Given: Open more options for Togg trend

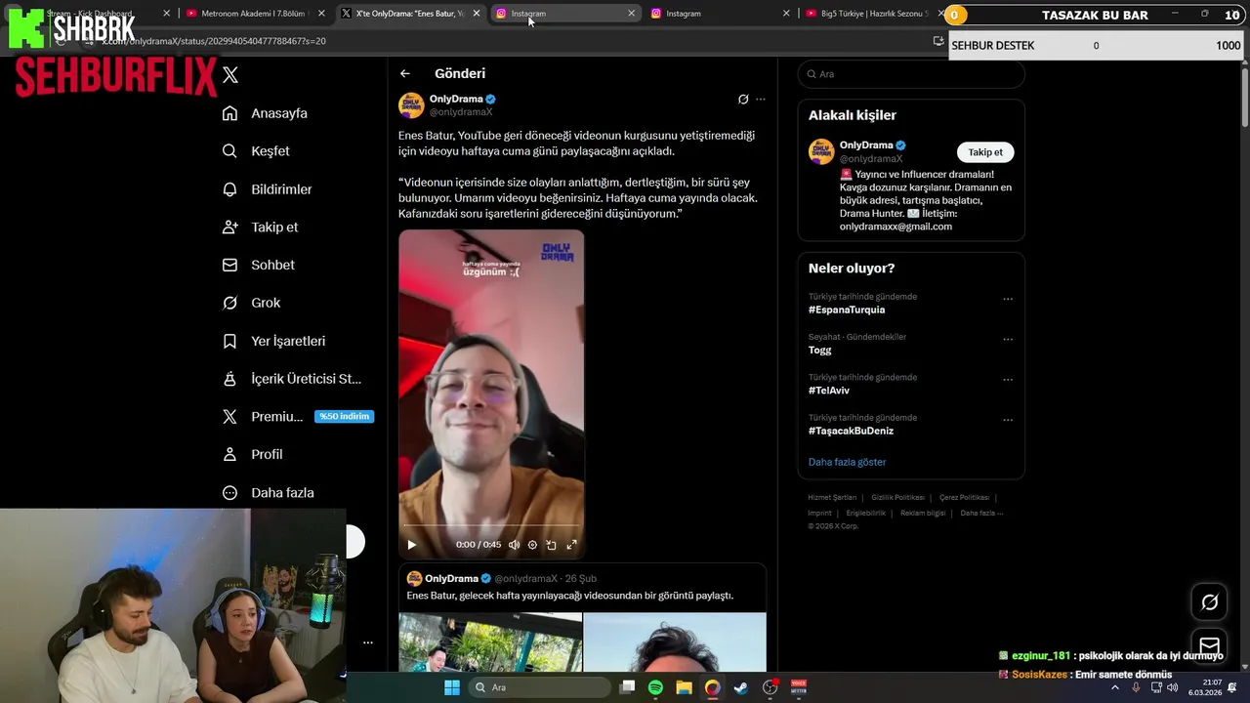Looking at the screenshot, I should point(1008,339).
